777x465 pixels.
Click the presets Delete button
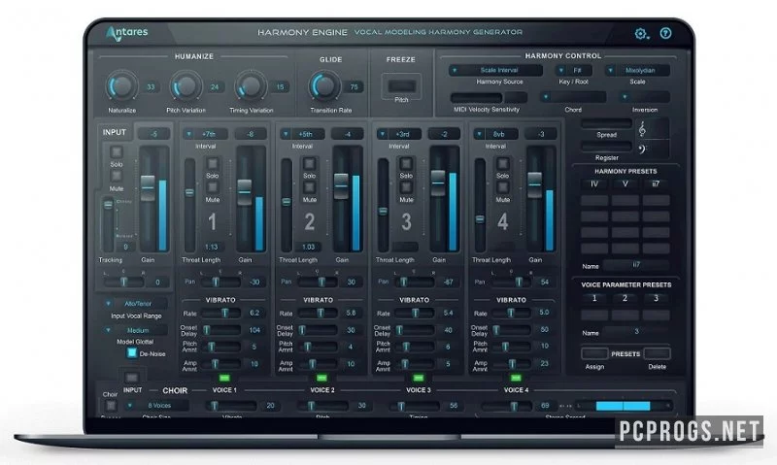click(658, 353)
